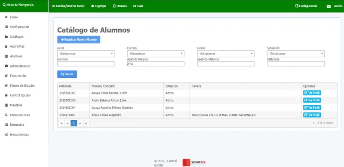
Task: Click matricula 20153OC030 cell
Action: 74,100
